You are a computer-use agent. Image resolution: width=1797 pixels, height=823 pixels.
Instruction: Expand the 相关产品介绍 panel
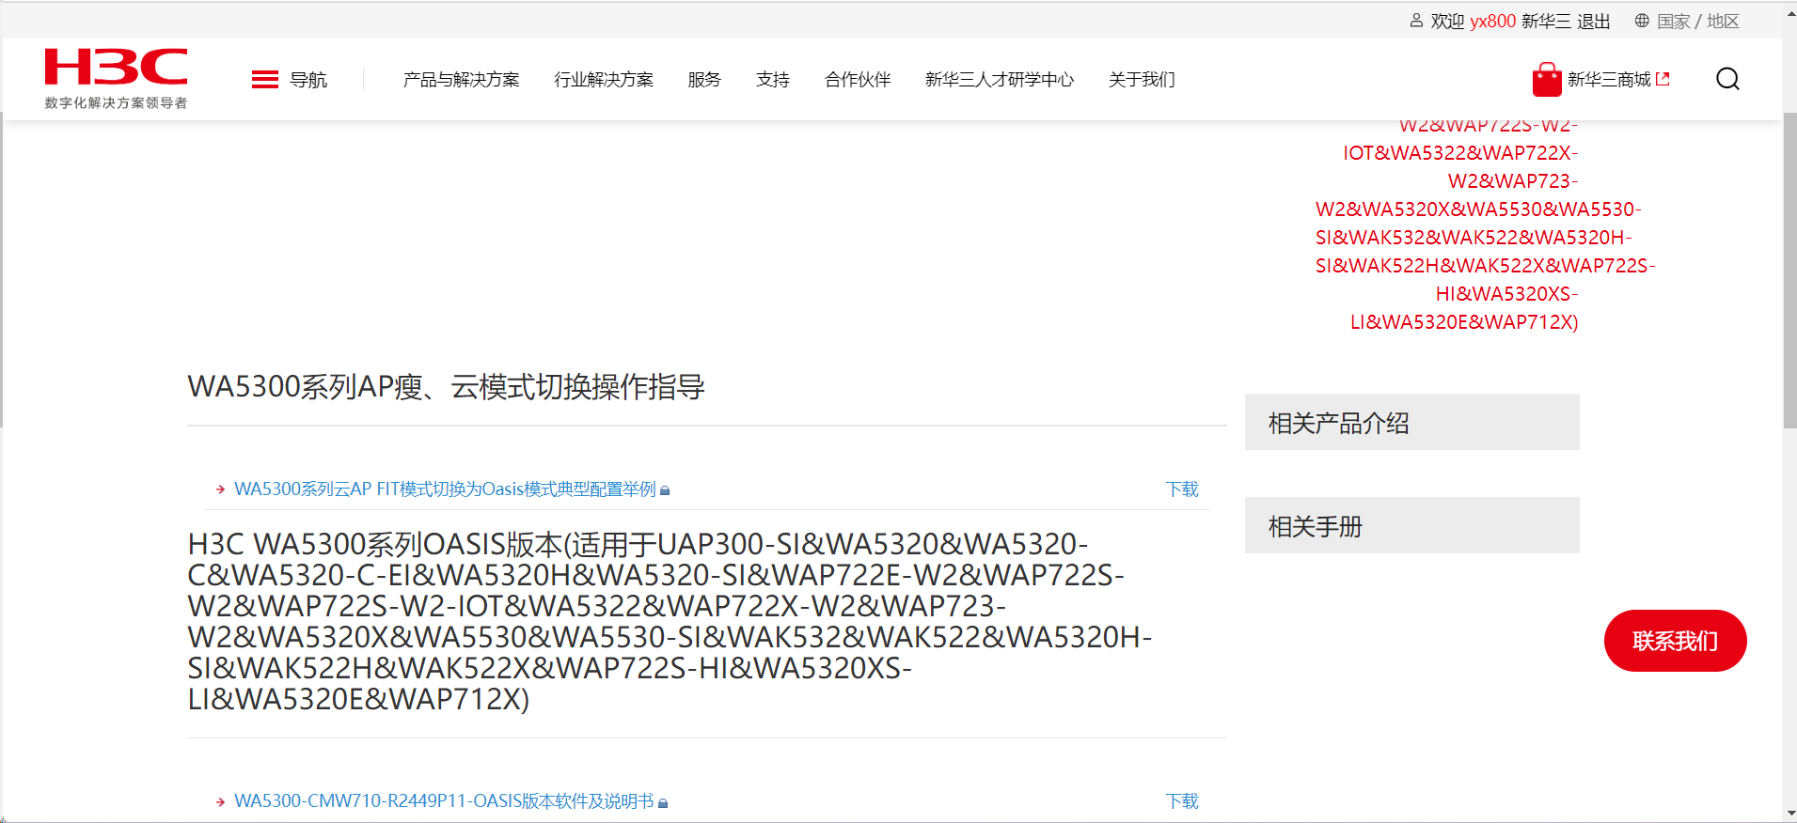[1412, 422]
